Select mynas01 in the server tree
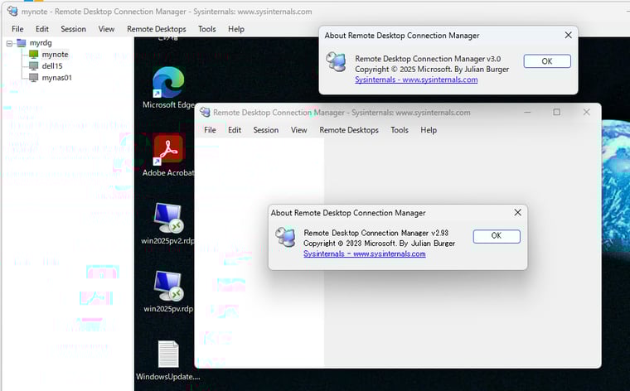 coord(56,78)
